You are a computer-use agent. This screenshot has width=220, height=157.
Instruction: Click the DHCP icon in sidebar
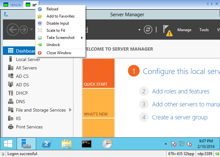[11, 93]
